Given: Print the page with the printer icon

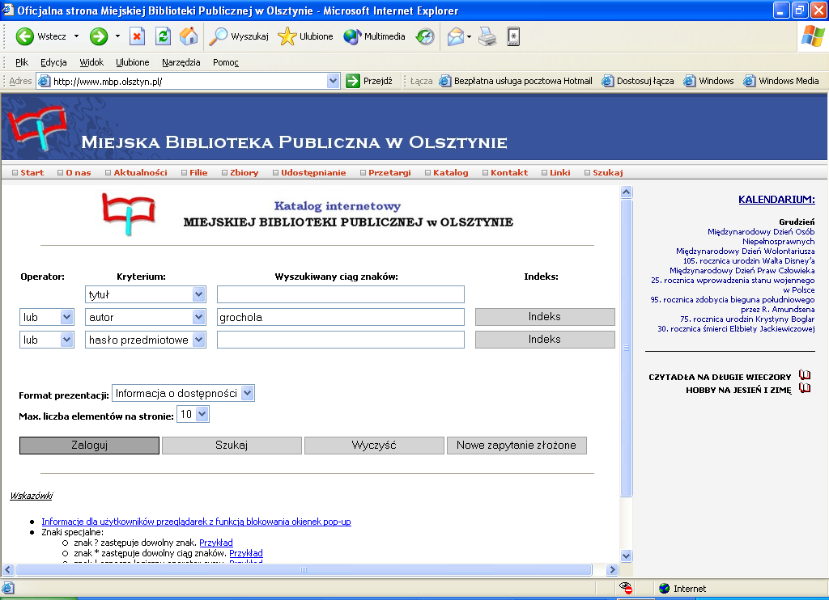Looking at the screenshot, I should pyautogui.click(x=487, y=36).
